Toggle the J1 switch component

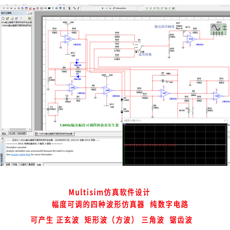[190, 110]
